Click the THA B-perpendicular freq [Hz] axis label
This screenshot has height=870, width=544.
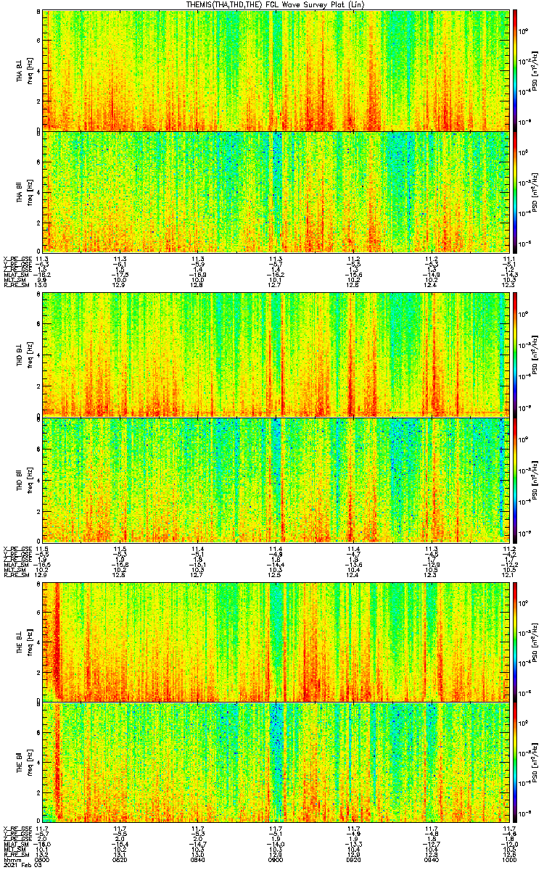point(30,70)
